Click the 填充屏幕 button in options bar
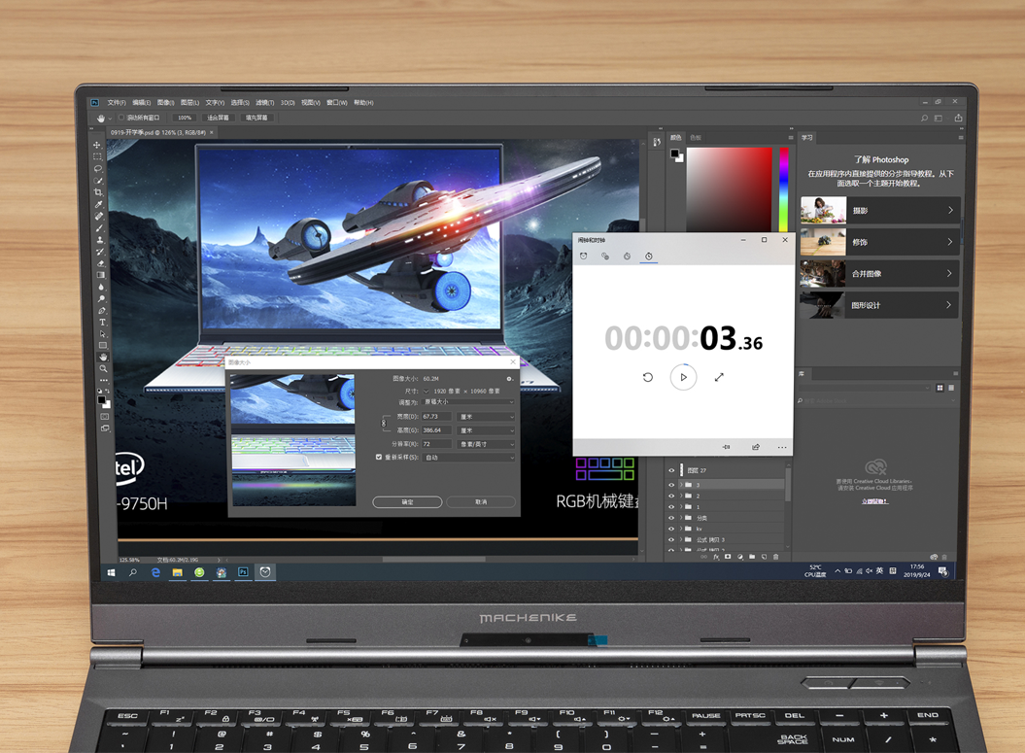The height and width of the screenshot is (753, 1025). tap(256, 118)
